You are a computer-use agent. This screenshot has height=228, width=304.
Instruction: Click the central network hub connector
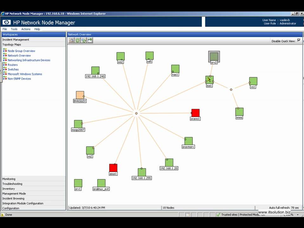(x=136, y=113)
